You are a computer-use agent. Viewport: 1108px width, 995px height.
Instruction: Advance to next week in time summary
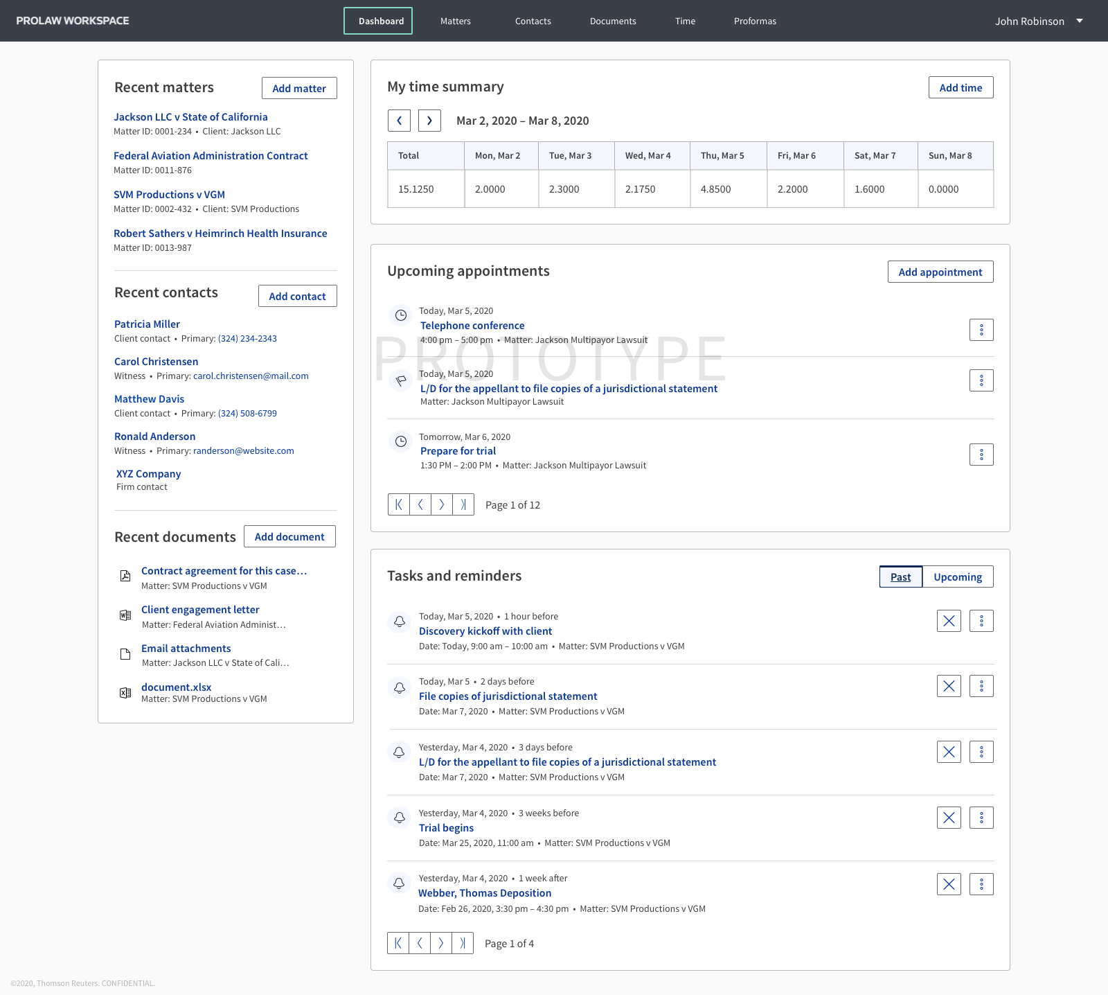coord(429,120)
